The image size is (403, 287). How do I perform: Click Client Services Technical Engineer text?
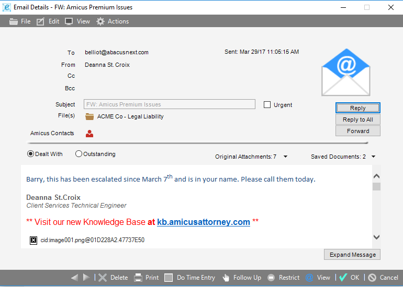(76, 206)
